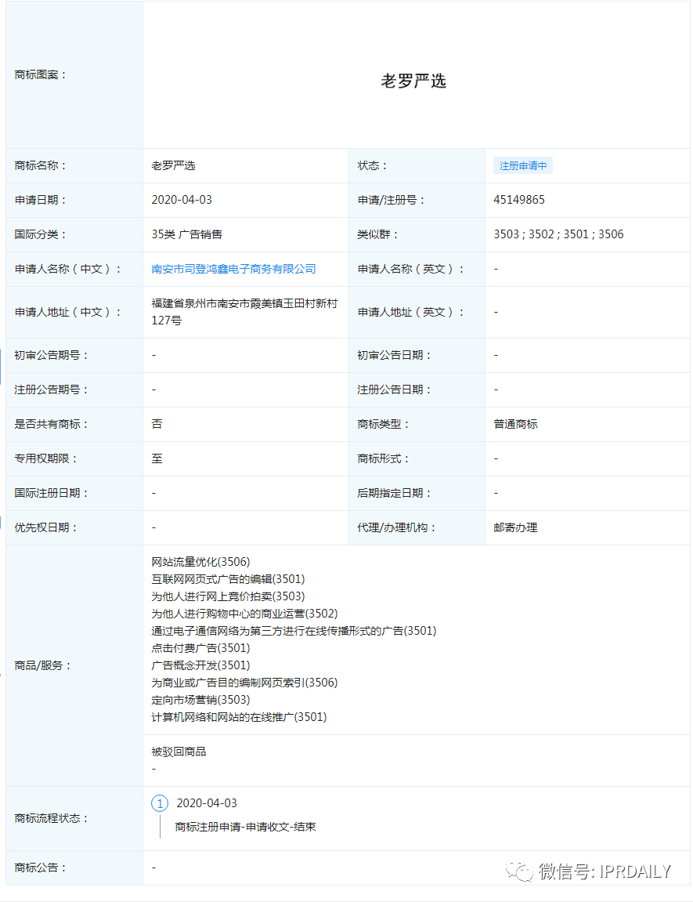Click trademark name value 老罗严选
The width and height of the screenshot is (693, 902).
coord(174,165)
